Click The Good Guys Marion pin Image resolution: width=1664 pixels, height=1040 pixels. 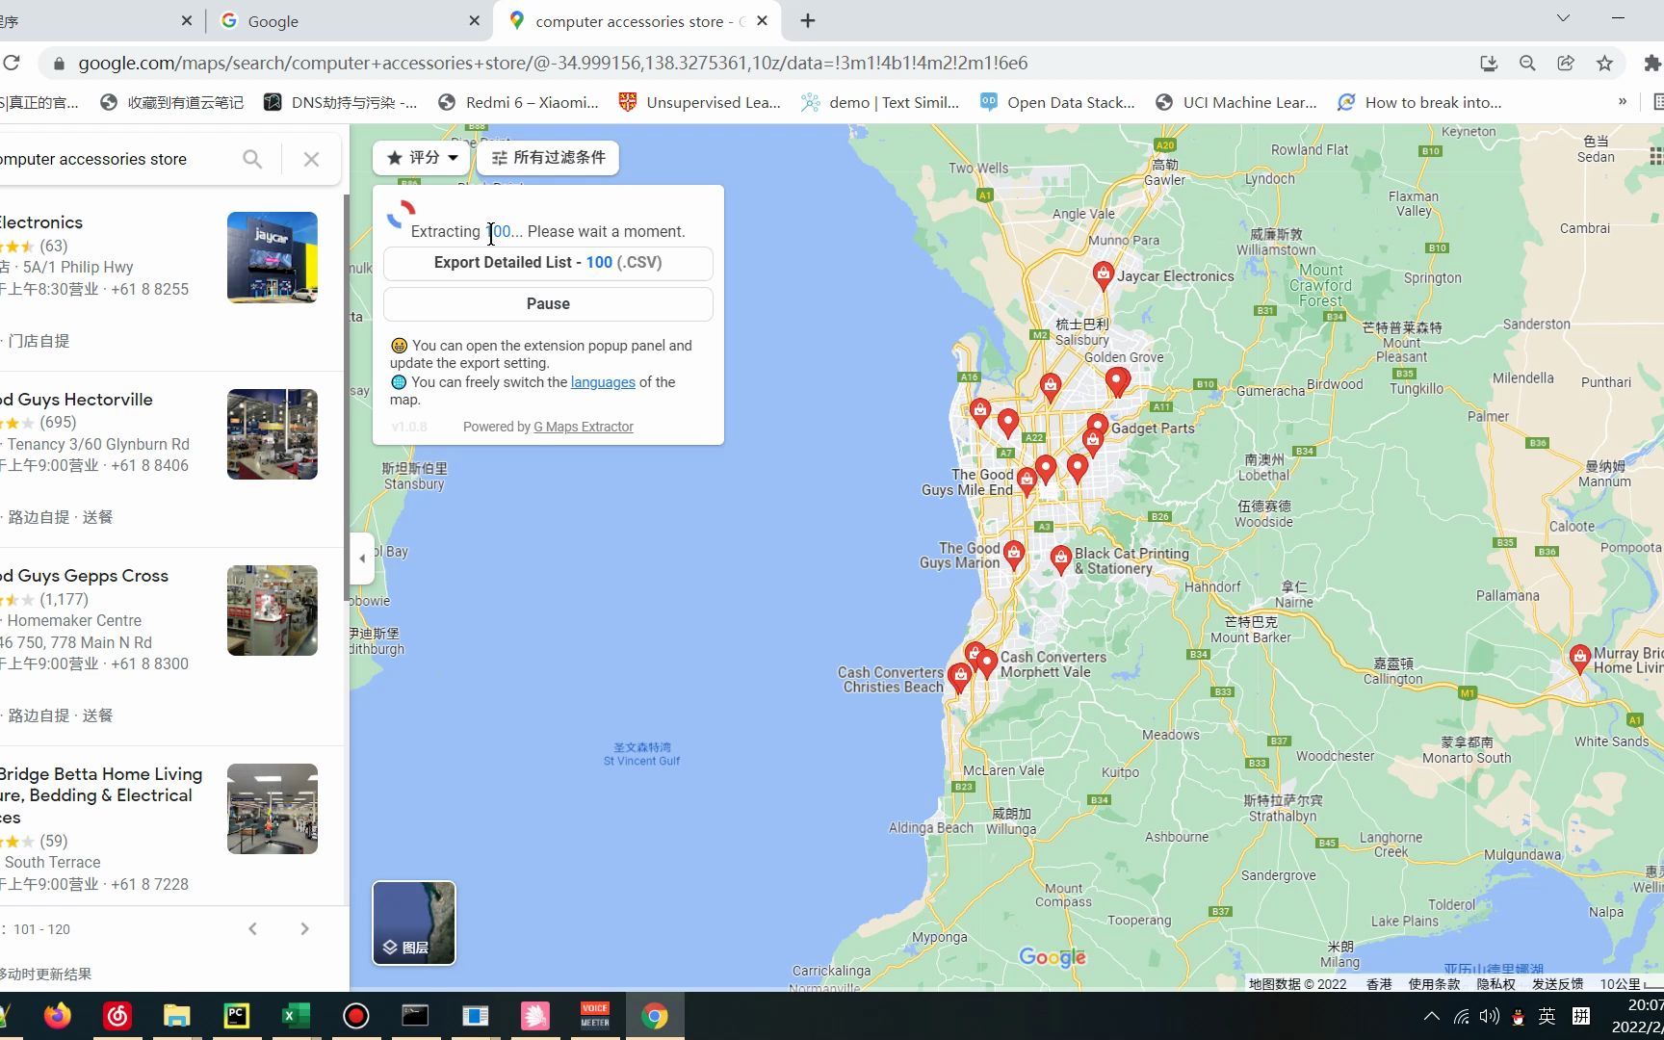point(1013,555)
